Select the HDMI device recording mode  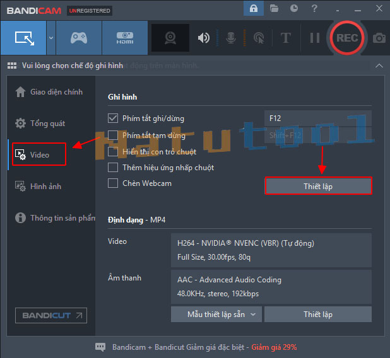pyautogui.click(x=124, y=38)
